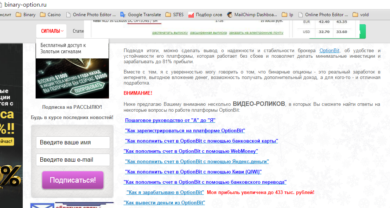Click the left yellow percent ad banner
Screen dimensions: 390x208
point(11,126)
